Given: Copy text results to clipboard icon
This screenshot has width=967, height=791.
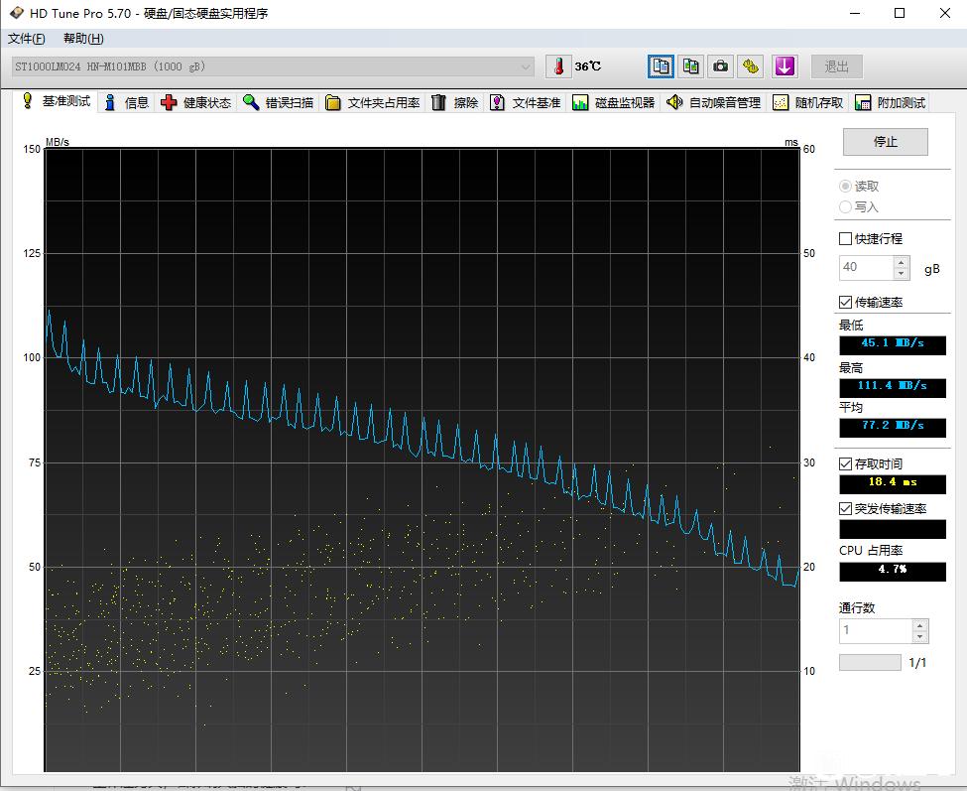Looking at the screenshot, I should click(661, 66).
